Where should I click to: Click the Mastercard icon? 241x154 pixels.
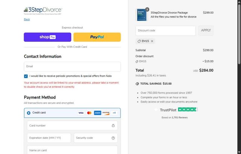[x=89, y=113]
